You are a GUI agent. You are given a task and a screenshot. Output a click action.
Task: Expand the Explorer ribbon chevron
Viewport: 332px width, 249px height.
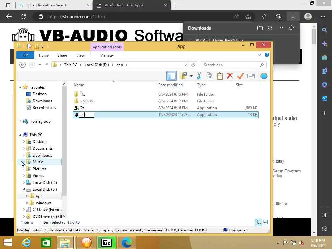(x=260, y=55)
